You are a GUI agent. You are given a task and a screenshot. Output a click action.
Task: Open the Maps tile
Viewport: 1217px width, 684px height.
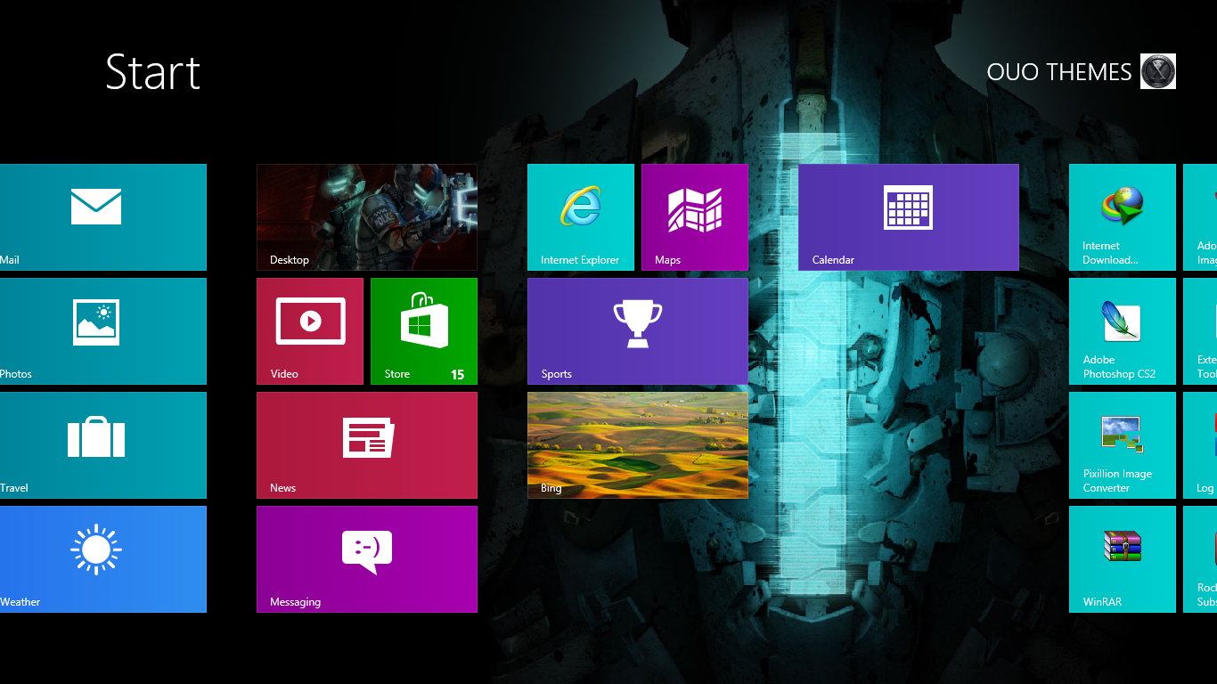click(695, 217)
